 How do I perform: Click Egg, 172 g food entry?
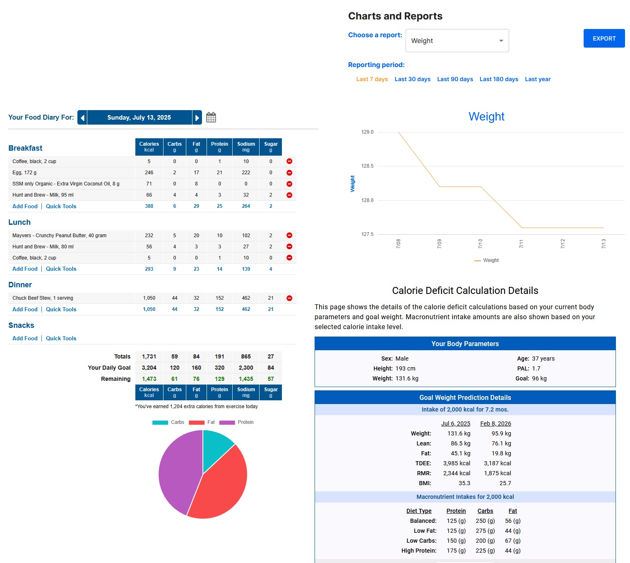coord(24,173)
